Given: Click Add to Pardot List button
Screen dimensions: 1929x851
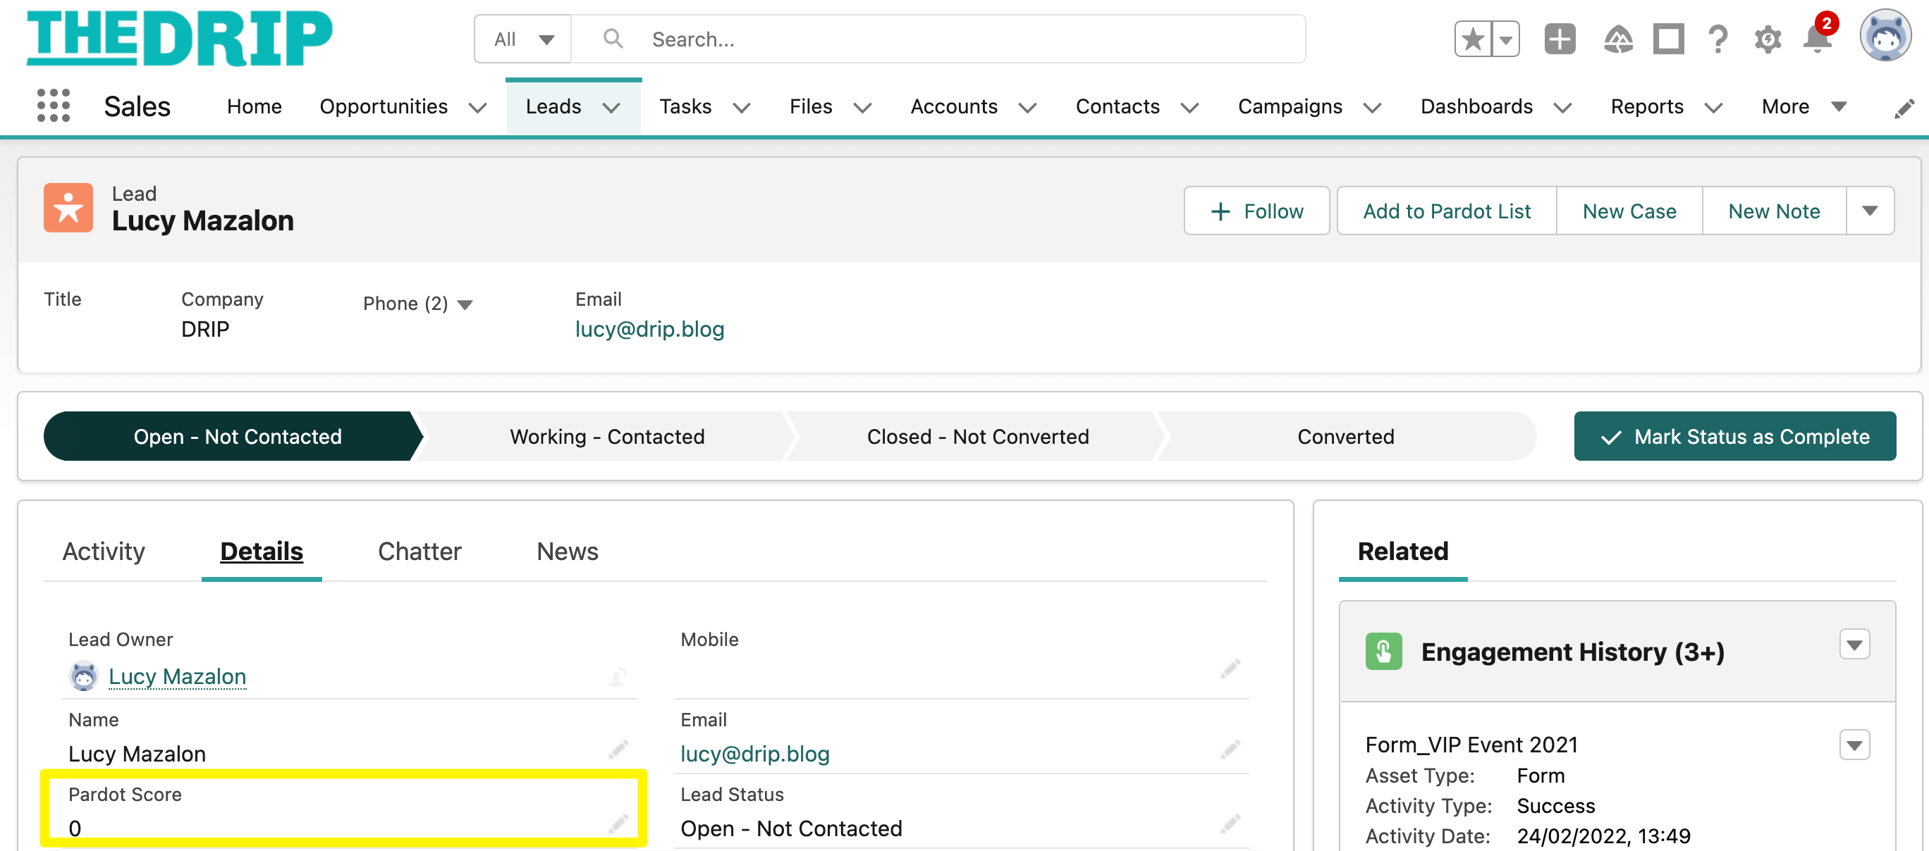Looking at the screenshot, I should click(x=1447, y=211).
